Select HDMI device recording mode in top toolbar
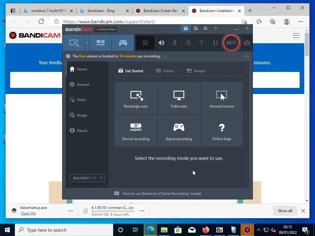 pyautogui.click(x=101, y=43)
